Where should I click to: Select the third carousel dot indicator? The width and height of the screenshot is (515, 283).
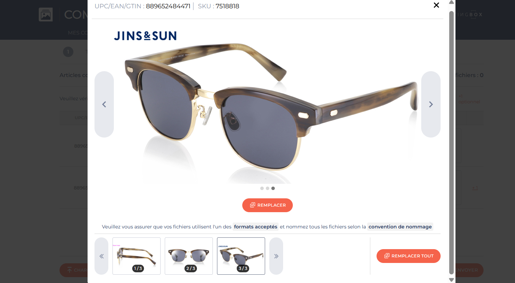[273, 188]
